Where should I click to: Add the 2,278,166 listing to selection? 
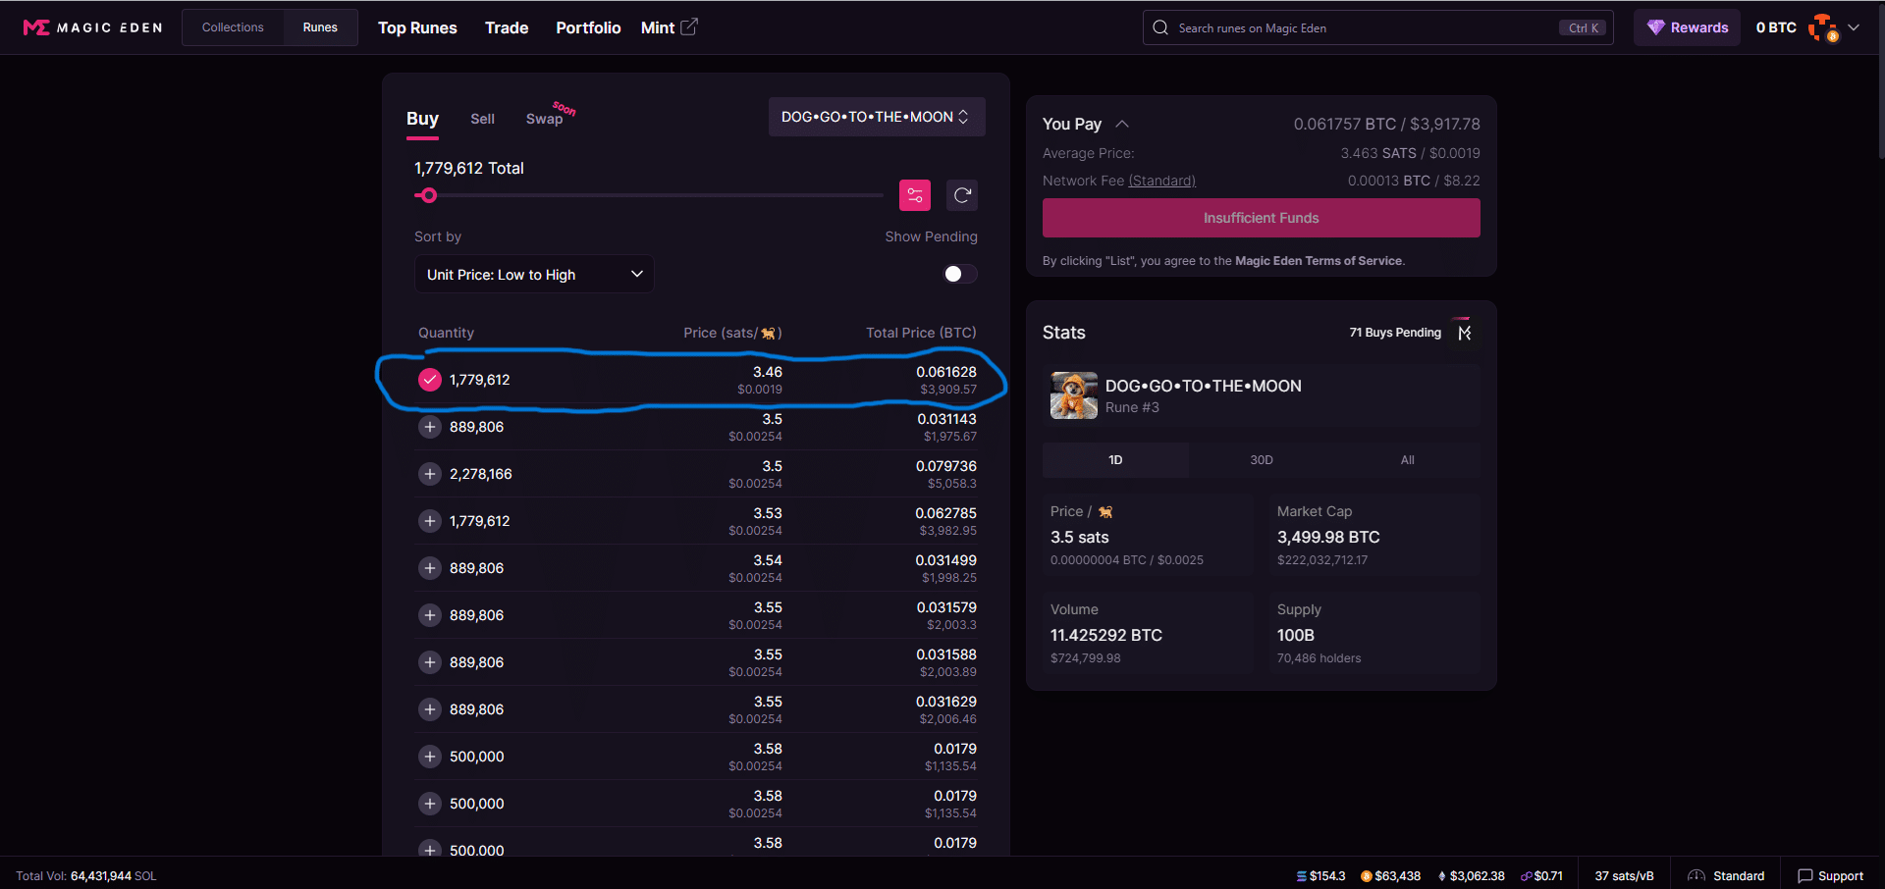430,474
